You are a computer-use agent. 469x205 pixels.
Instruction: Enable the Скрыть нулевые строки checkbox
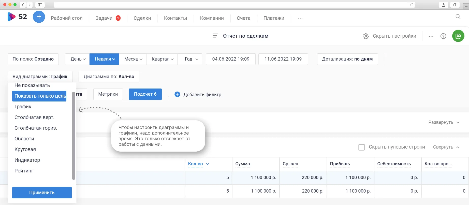(361, 147)
